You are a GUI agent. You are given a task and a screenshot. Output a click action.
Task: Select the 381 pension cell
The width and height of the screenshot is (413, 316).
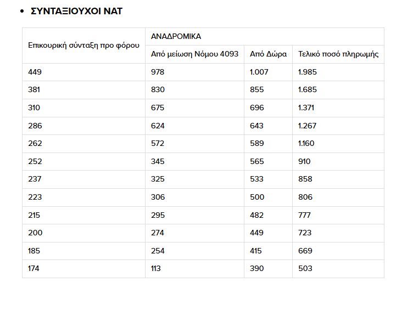pos(35,89)
